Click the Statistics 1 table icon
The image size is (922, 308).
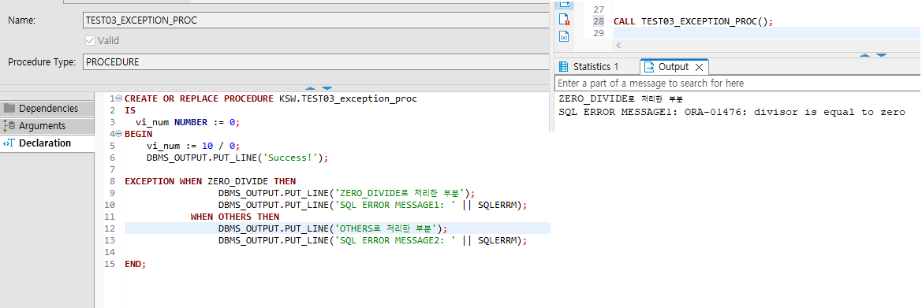point(563,66)
